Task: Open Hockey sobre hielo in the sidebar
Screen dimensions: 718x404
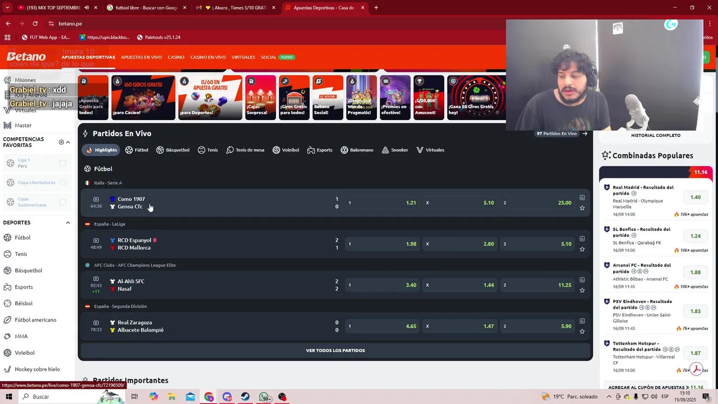Action: coord(37,369)
